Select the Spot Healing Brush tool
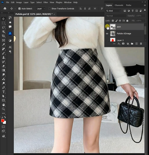This screenshot has height=155, width=149. coord(3,49)
